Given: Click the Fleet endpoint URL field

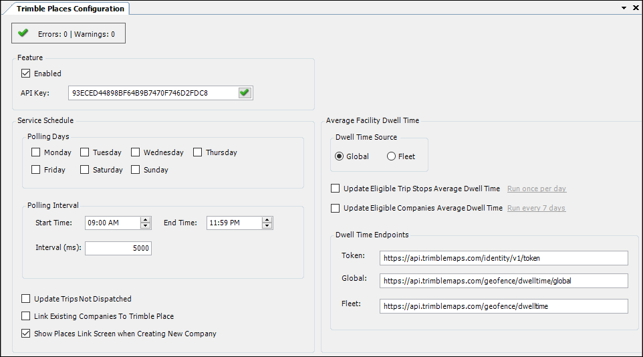Looking at the screenshot, I should click(504, 306).
